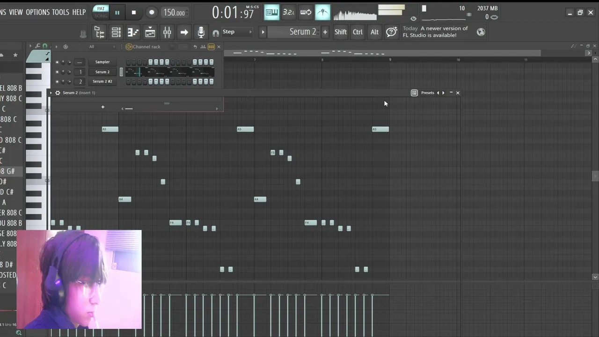This screenshot has width=599, height=337.
Task: Toggle first step of Sampler channel
Action: pos(128,62)
